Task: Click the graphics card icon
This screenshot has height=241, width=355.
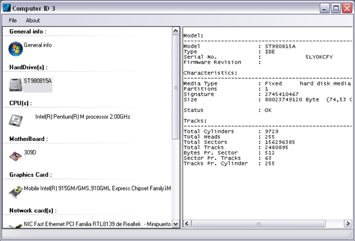Action: tap(15, 192)
